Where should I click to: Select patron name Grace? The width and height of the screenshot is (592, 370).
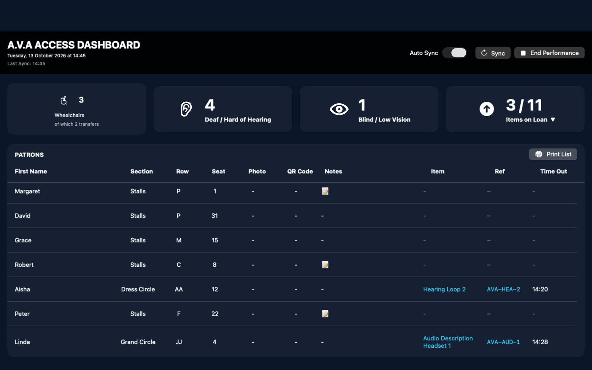[x=23, y=240]
